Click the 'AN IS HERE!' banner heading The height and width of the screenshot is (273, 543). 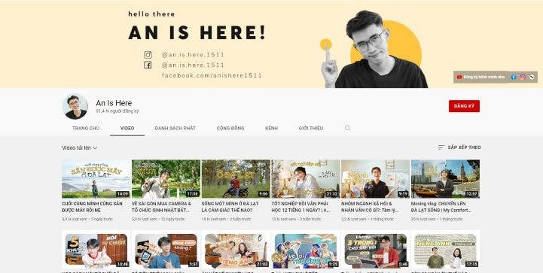(197, 32)
